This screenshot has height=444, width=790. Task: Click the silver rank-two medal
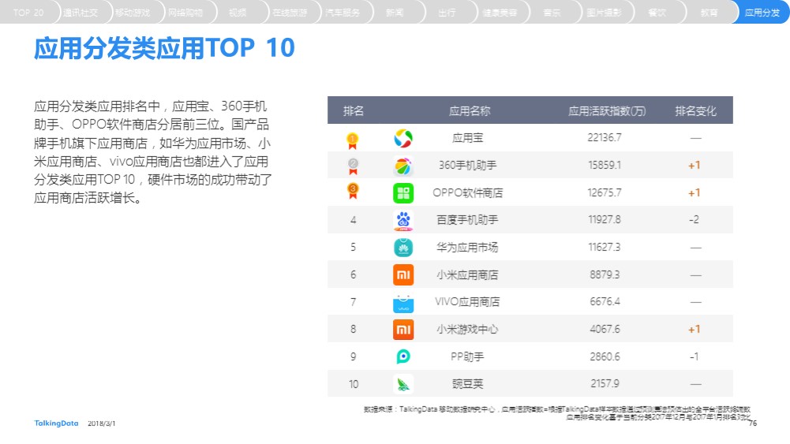pos(354,166)
